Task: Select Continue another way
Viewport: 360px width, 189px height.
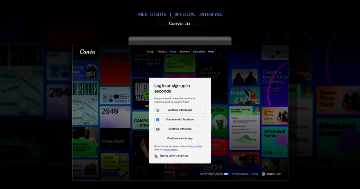Action: click(180, 138)
